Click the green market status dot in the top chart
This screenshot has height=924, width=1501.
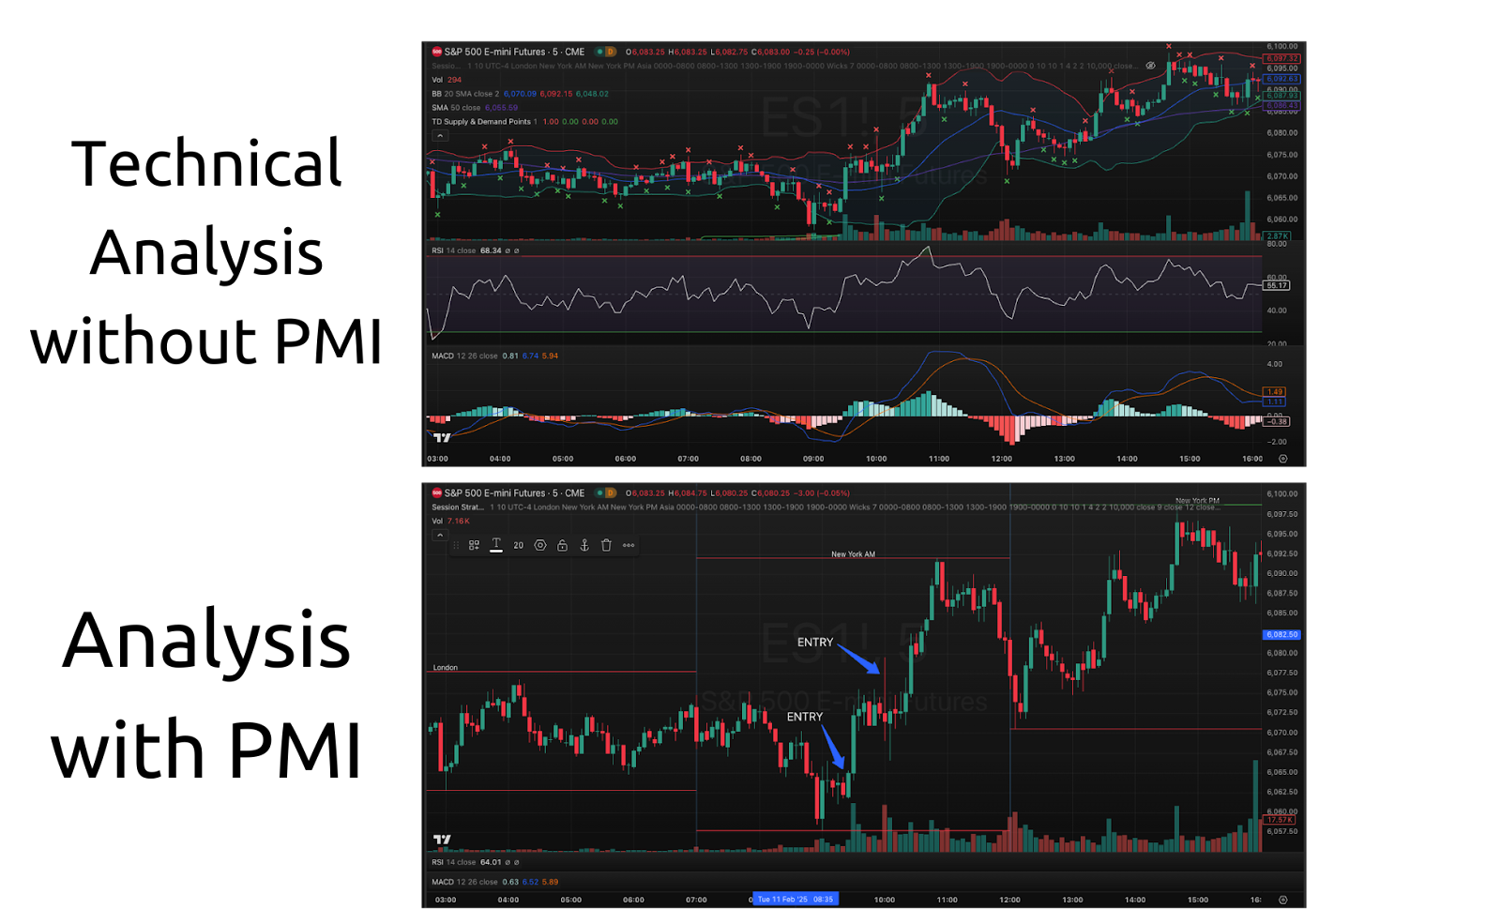pos(599,52)
